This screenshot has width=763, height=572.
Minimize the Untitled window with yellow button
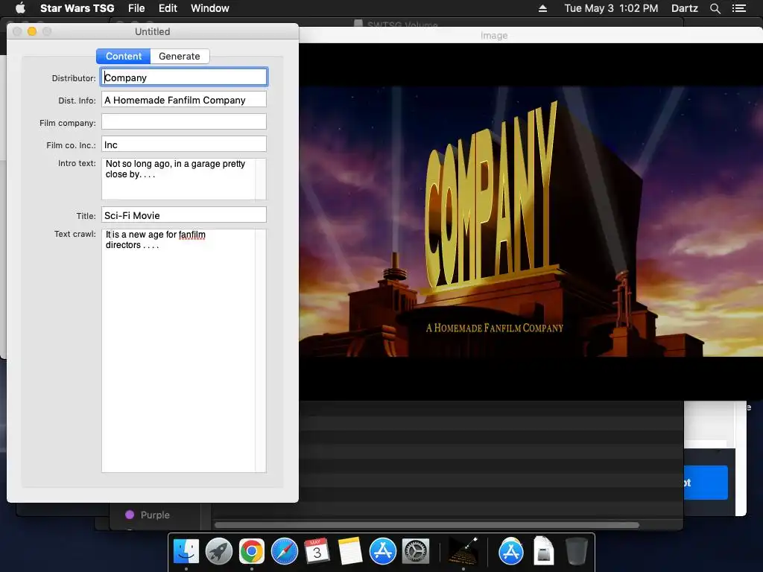click(x=32, y=31)
